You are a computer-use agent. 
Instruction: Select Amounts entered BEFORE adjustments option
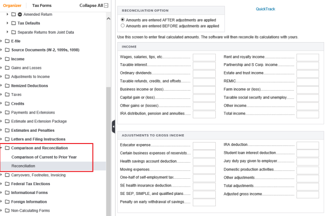[x=122, y=25]
